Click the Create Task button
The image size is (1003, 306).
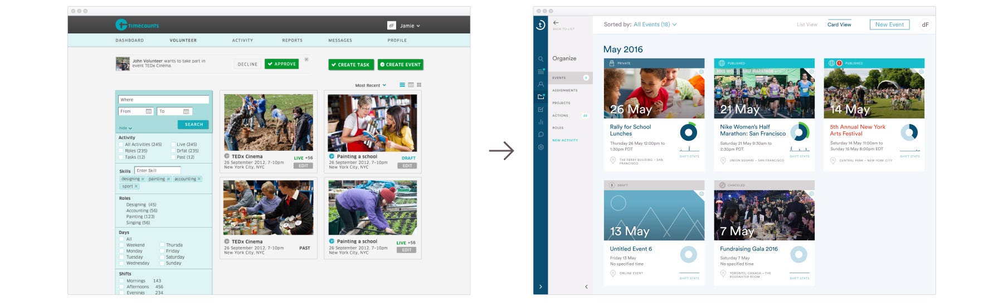pos(350,65)
